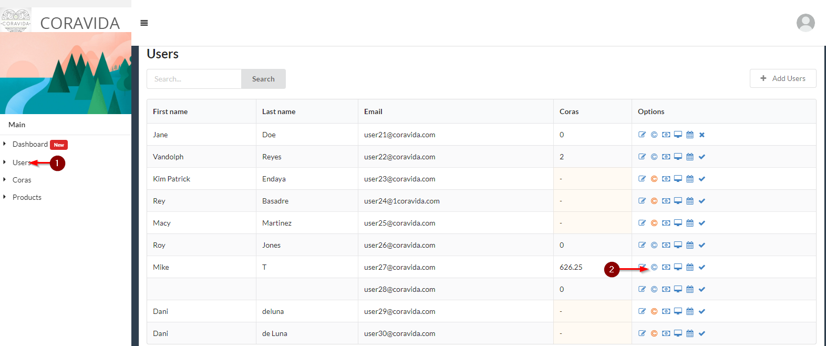This screenshot has width=826, height=346.
Task: Click the edit icon for user28@coravida.com
Action: [x=642, y=289]
